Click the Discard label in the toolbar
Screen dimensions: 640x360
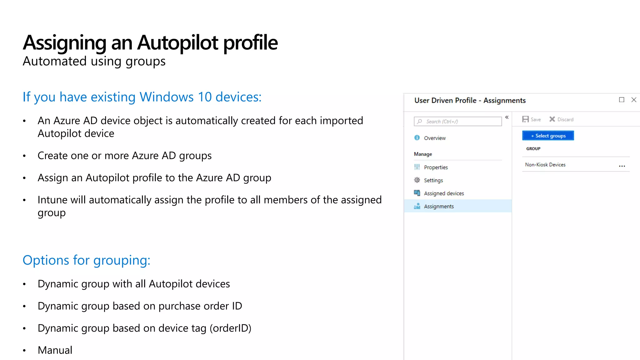tap(565, 119)
